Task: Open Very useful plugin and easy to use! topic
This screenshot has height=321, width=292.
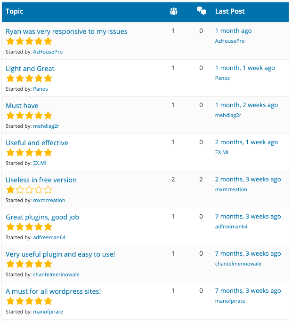Action: pyautogui.click(x=60, y=254)
